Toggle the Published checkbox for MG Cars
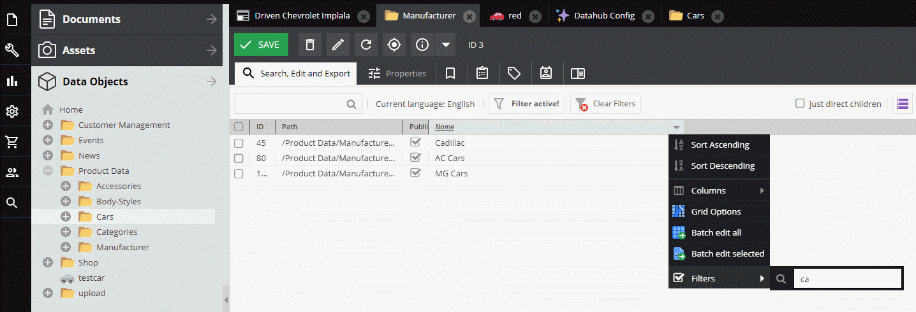Image resolution: width=916 pixels, height=312 pixels. pos(416,173)
